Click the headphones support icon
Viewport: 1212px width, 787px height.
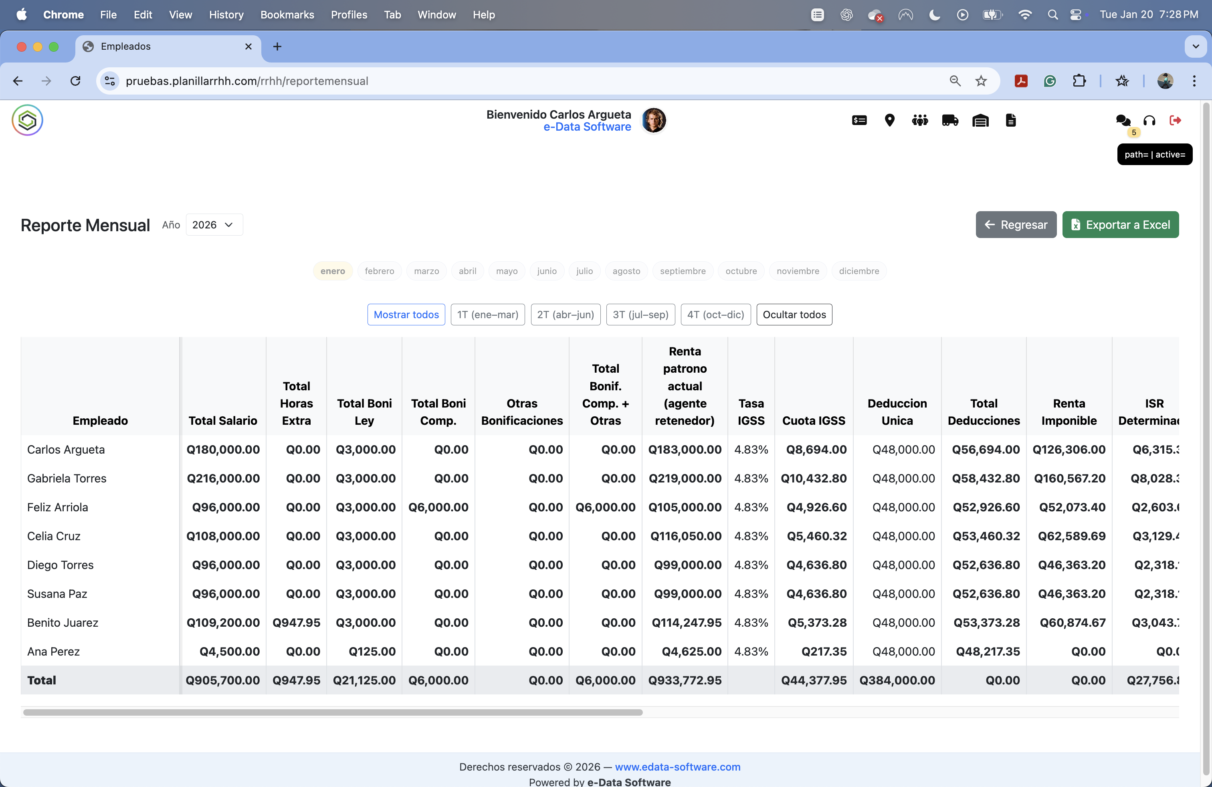click(x=1149, y=120)
